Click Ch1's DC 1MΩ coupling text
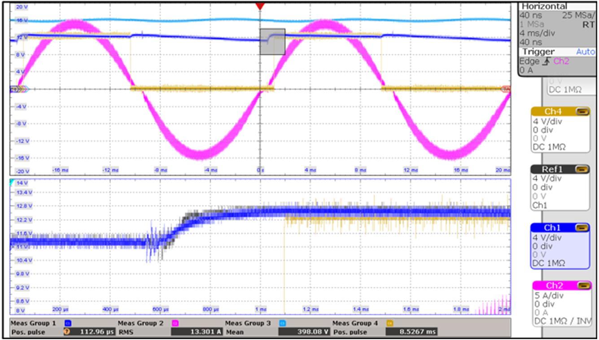The image size is (599, 340). coord(549,263)
